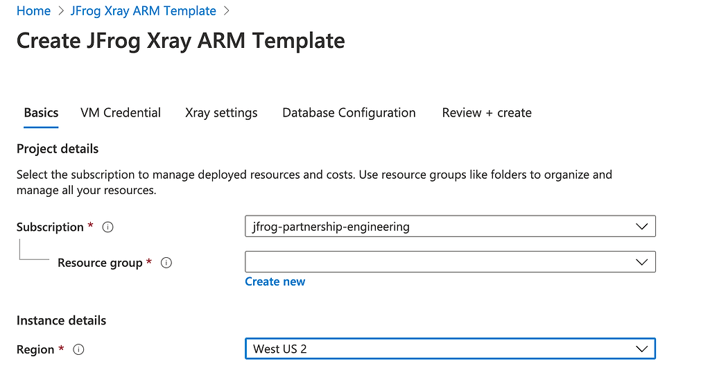Click the Instance details heading
This screenshot has height=375, width=710.
pos(61,321)
